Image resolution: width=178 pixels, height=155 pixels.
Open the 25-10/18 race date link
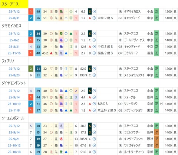click(14, 152)
